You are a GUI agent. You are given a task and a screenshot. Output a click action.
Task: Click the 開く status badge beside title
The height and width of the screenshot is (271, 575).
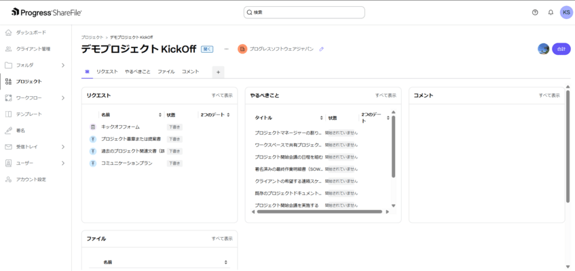click(x=207, y=49)
